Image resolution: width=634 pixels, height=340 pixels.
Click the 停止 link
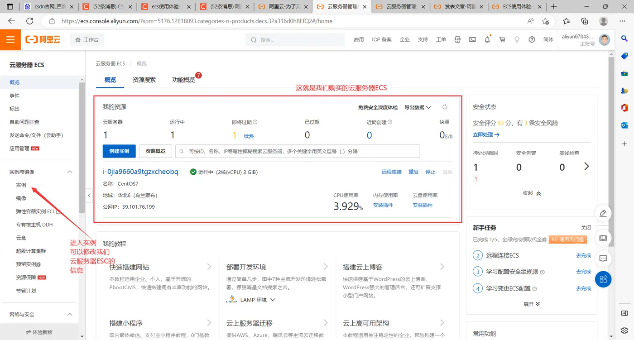tap(430, 172)
